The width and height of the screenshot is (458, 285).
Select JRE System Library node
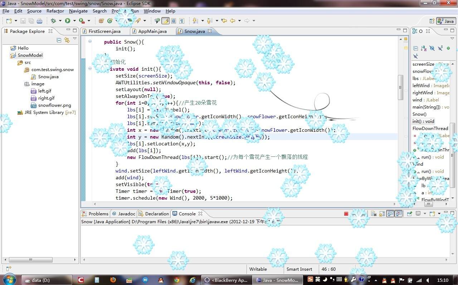[47, 112]
